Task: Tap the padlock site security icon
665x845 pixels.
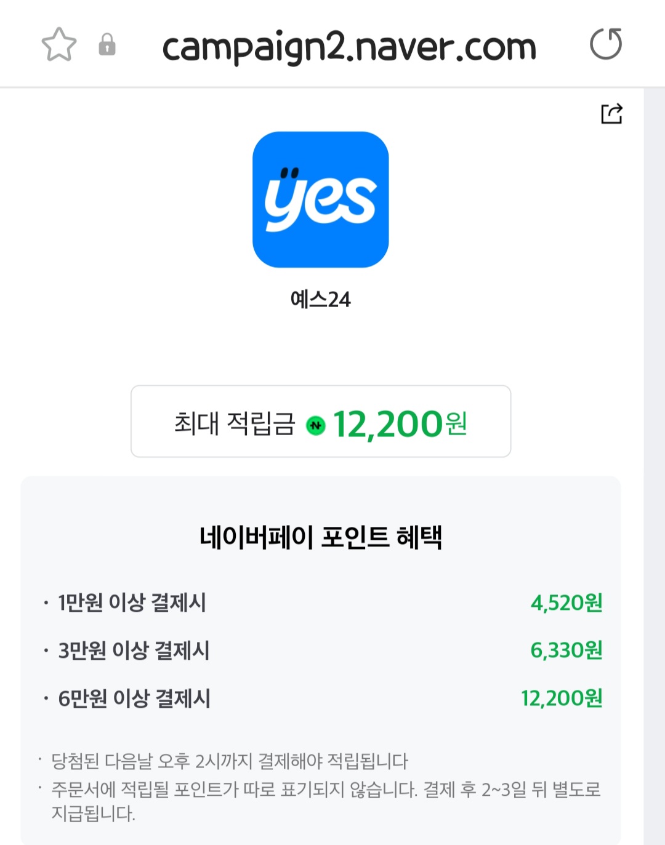Action: tap(107, 45)
